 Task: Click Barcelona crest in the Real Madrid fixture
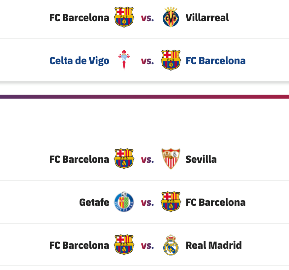pyautogui.click(x=124, y=245)
